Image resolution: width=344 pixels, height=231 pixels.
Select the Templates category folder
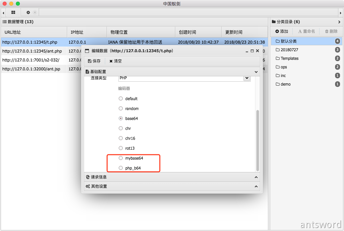289,58
